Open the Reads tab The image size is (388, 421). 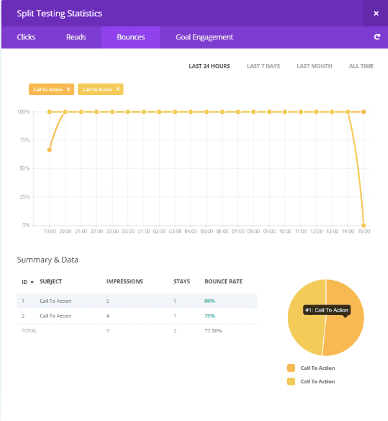coord(76,38)
